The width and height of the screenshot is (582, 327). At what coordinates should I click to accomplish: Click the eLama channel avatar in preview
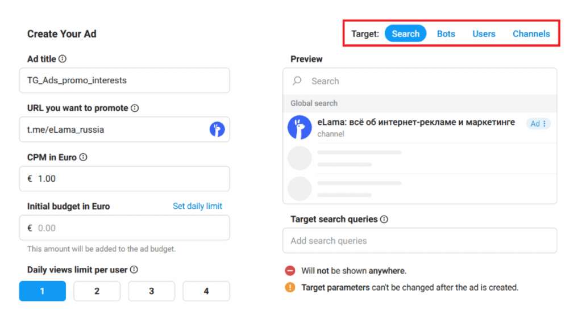coord(300,127)
